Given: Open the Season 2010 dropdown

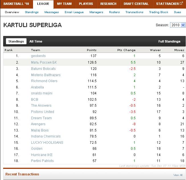Looking at the screenshot, I should 177,25.
